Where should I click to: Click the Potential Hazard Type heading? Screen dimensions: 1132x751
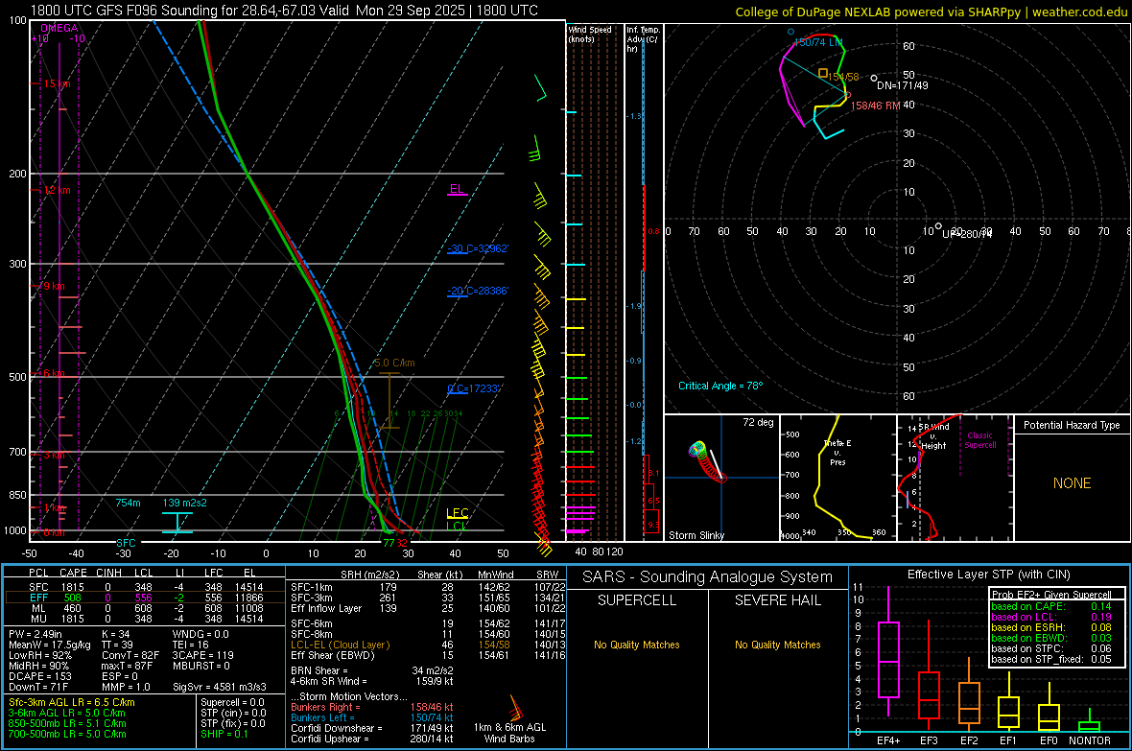click(1072, 425)
